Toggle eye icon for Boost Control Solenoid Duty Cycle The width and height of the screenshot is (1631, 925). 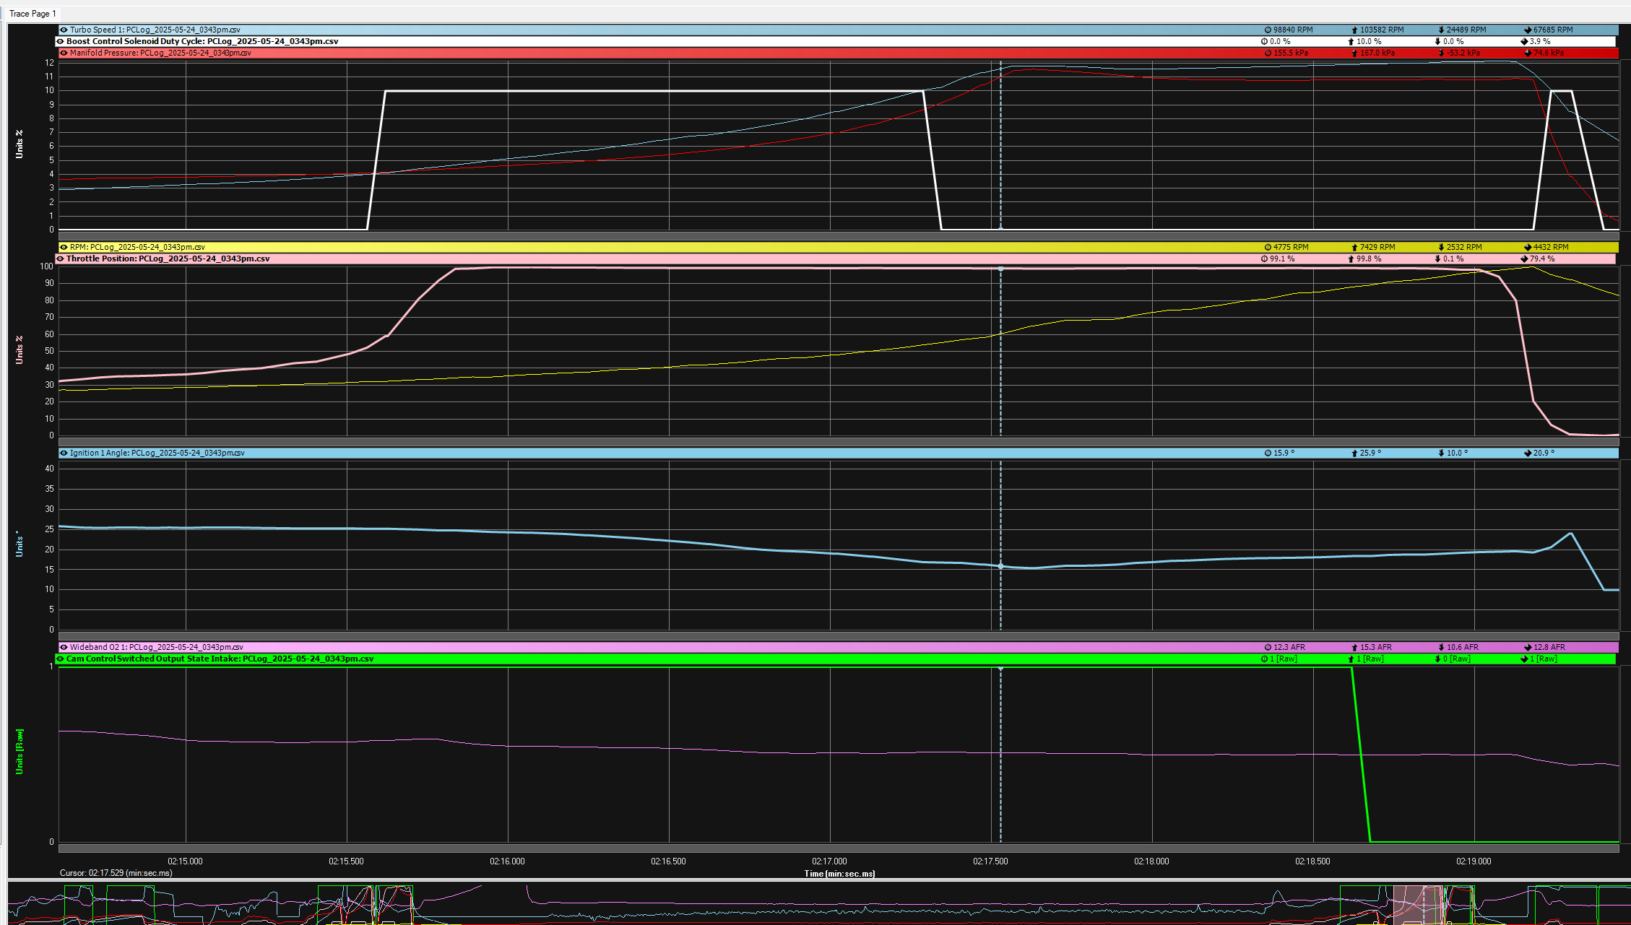click(x=61, y=41)
